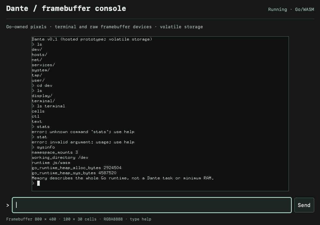Screen dimensions: 320x225
Task: Click the 'display/' entry in console output
Action: [x=42, y=96]
